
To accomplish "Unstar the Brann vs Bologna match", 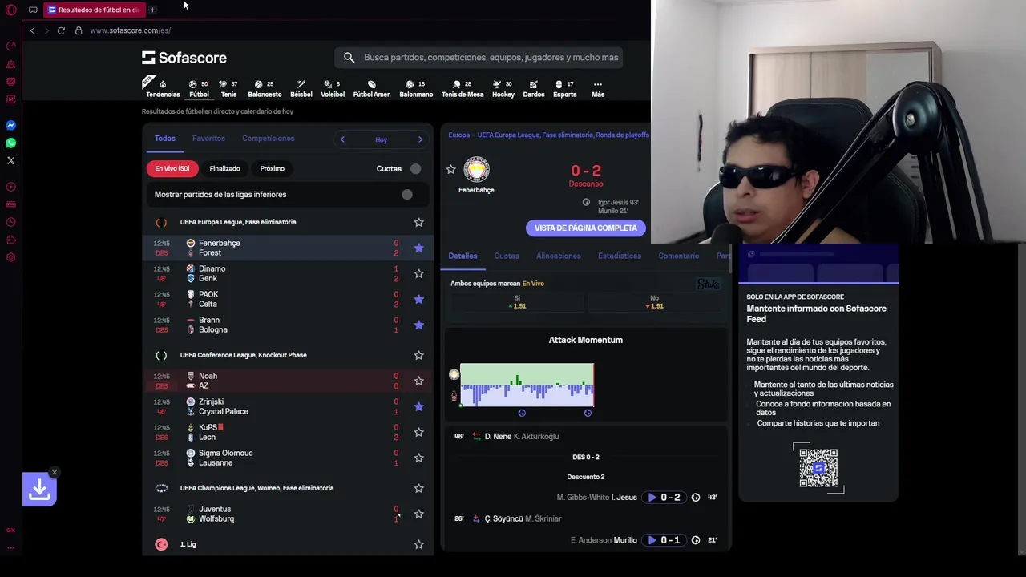I will [x=418, y=325].
